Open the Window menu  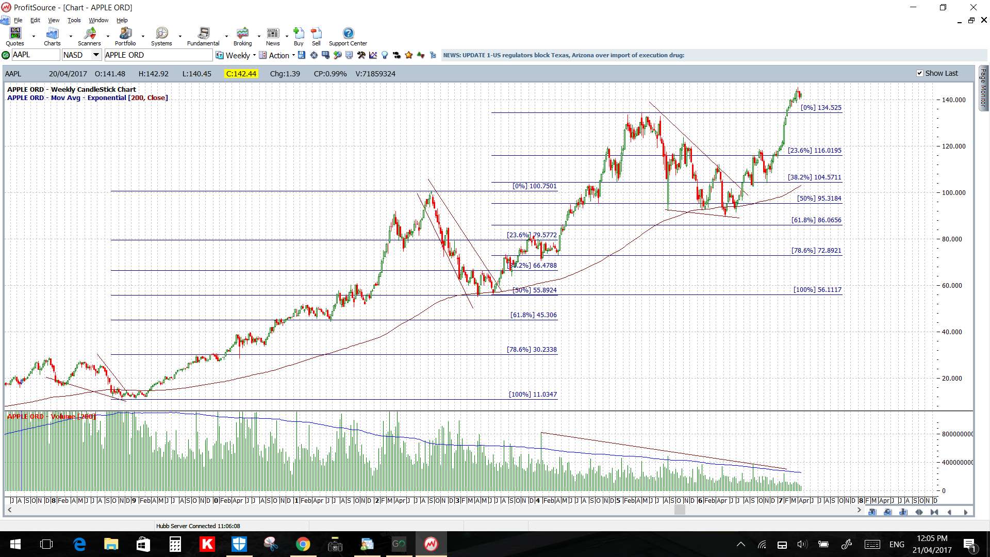(98, 21)
